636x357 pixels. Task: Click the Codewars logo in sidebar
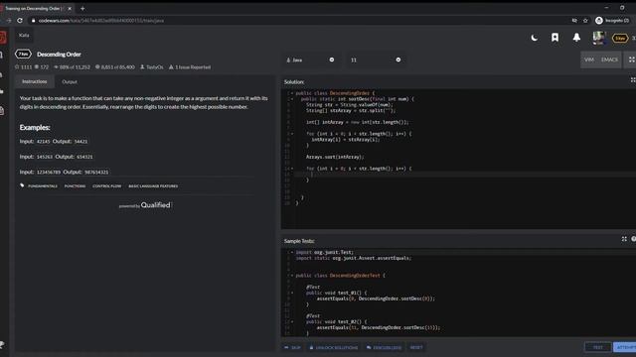coord(3,38)
